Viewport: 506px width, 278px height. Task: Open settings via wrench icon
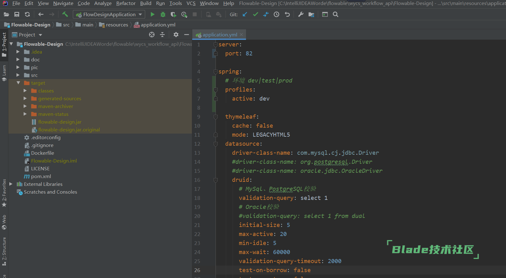tap(301, 14)
